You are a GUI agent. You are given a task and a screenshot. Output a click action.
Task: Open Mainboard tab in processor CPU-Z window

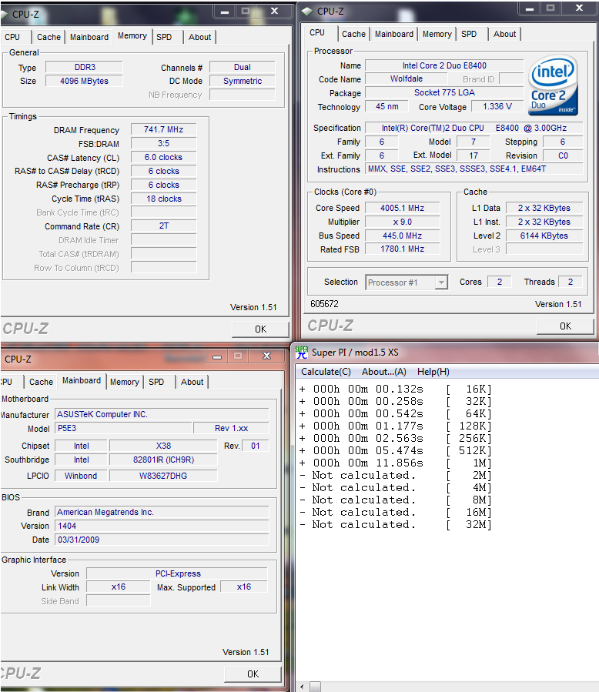pos(394,34)
